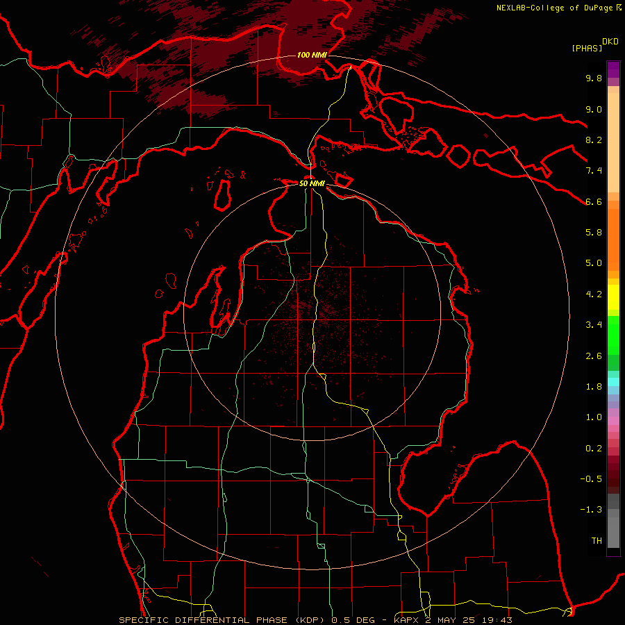Pick the cyan color bar band

point(613,382)
